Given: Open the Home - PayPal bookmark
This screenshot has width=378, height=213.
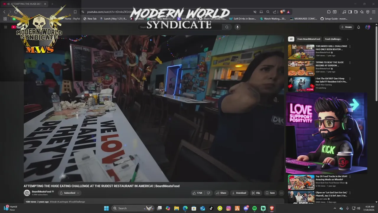Looking at the screenshot, I should pos(72,19).
